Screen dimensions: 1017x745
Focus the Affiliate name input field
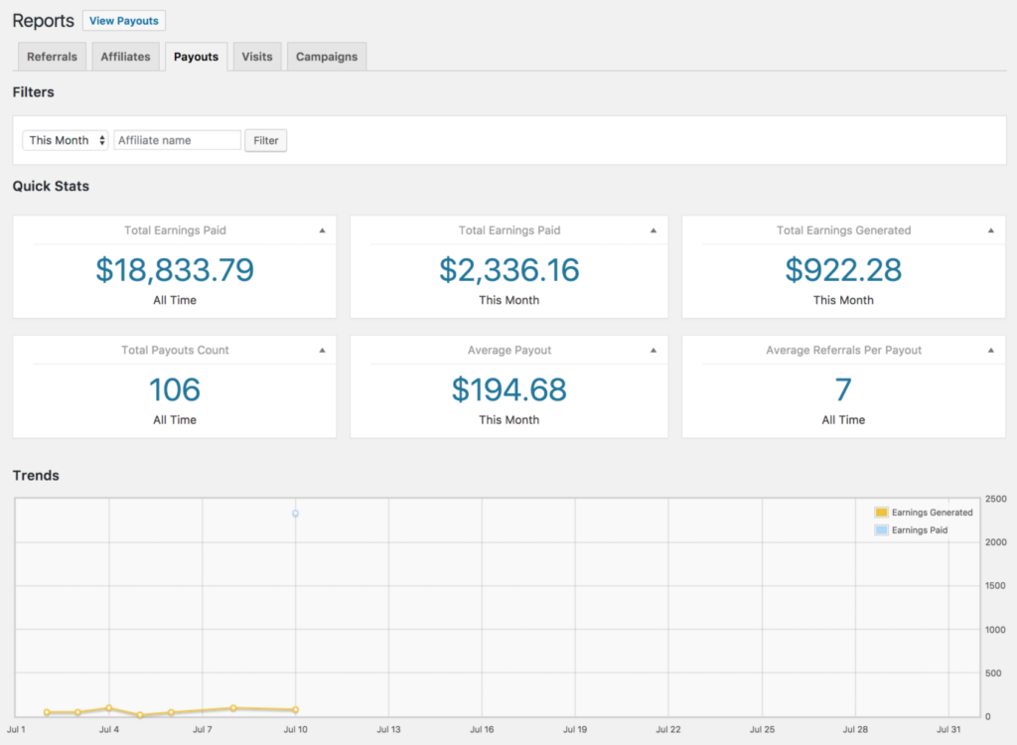177,140
